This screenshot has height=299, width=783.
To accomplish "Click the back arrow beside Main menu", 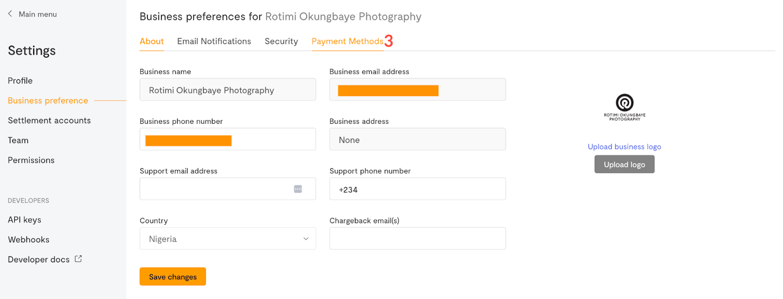I will coord(10,14).
